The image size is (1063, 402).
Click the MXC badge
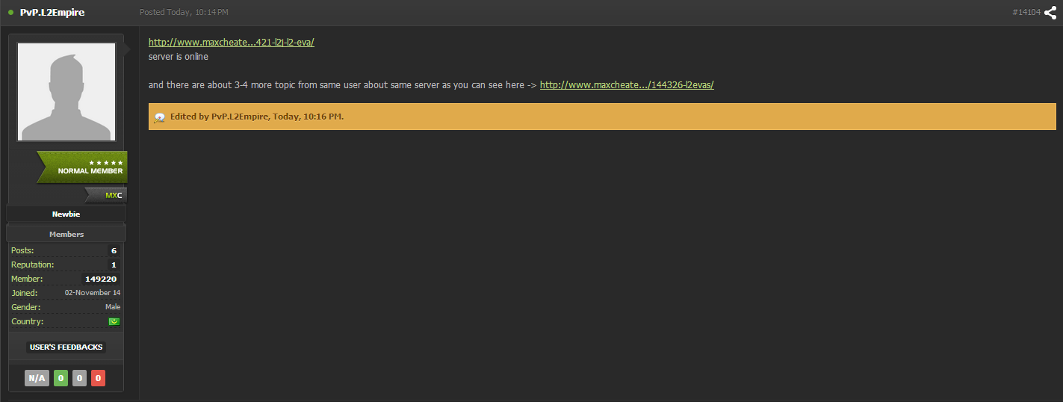107,196
